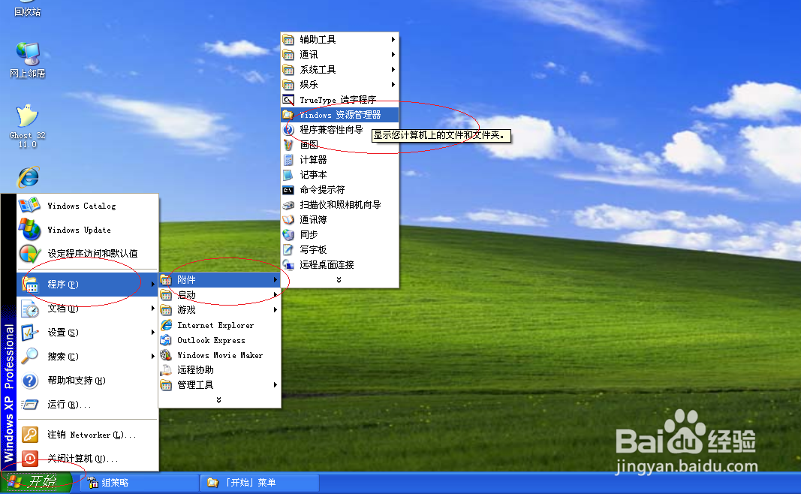Click 通讯 folder label in Accessories
This screenshot has height=494, width=801.
coord(309,54)
